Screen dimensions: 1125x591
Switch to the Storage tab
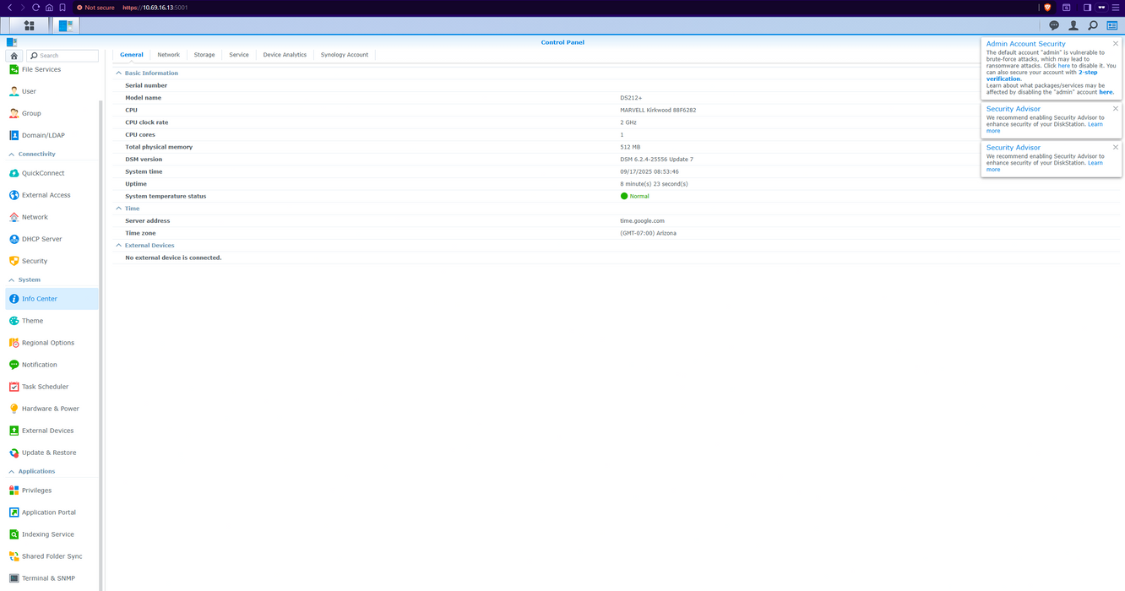click(204, 55)
